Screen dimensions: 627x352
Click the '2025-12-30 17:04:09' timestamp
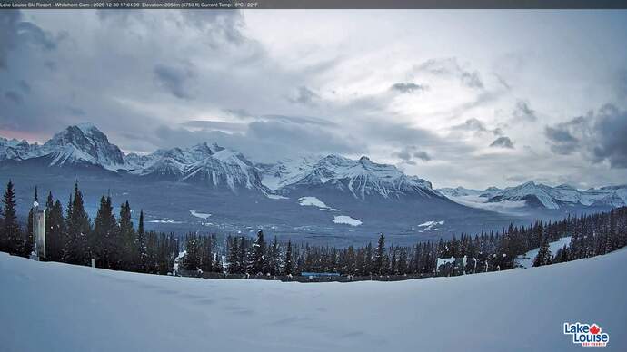point(116,5)
